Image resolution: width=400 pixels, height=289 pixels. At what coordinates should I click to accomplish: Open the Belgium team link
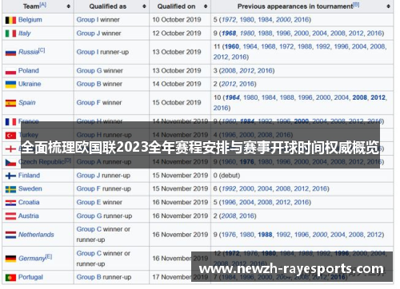pos(30,20)
